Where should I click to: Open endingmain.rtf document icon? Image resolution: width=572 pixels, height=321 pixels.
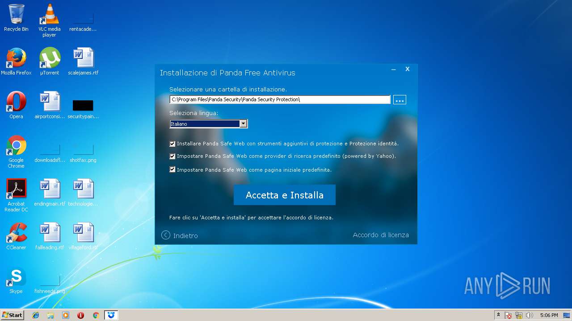[x=50, y=193]
